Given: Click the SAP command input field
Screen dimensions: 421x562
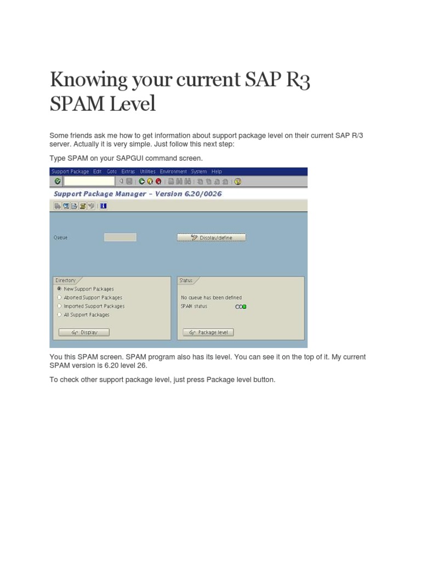Looking at the screenshot, I should [x=89, y=181].
